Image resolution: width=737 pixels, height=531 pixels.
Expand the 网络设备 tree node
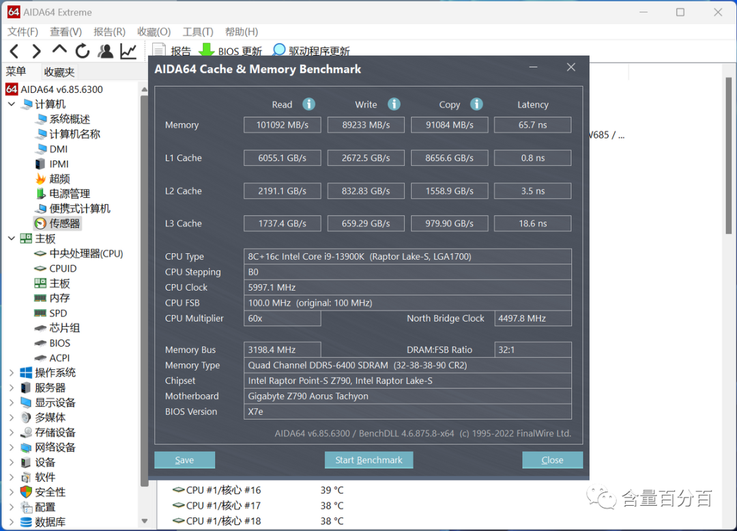click(12, 447)
